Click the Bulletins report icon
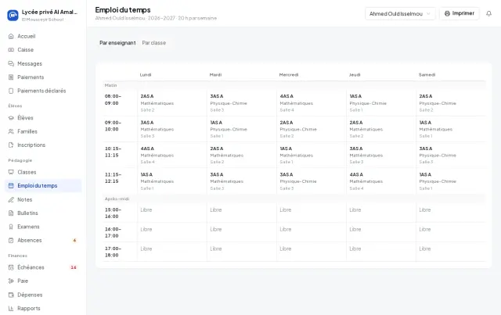This screenshot has height=315, width=501. point(11,213)
